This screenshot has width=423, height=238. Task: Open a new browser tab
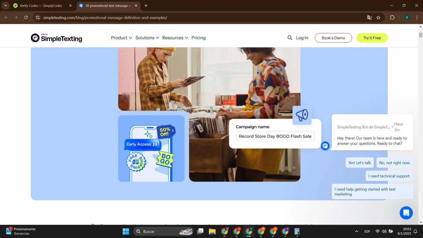tap(146, 6)
